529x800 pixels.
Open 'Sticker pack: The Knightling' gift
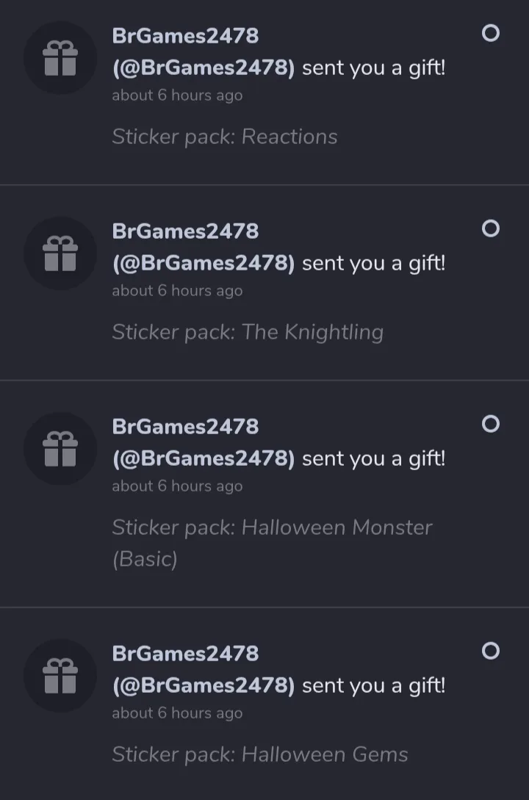coord(248,332)
